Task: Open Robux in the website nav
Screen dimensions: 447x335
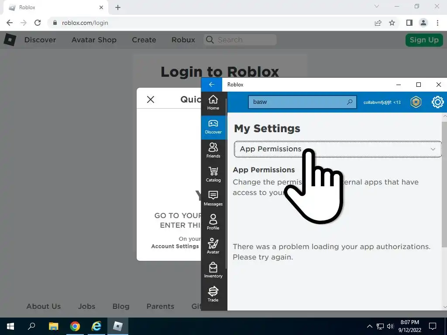Action: tap(183, 40)
